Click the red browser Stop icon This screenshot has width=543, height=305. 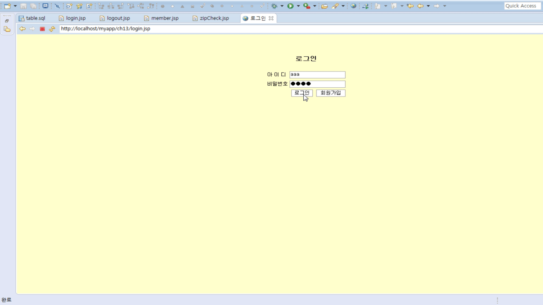click(x=42, y=29)
